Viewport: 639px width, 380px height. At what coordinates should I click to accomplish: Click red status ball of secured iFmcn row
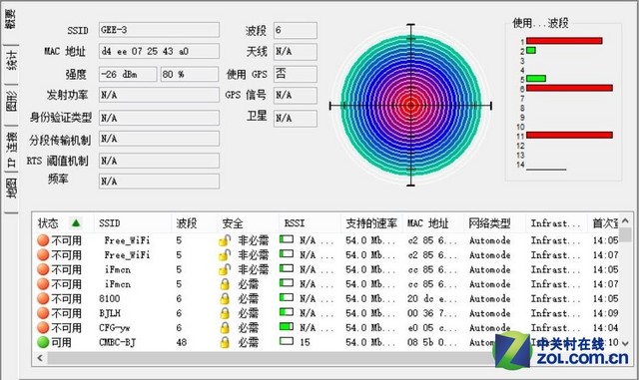(43, 284)
